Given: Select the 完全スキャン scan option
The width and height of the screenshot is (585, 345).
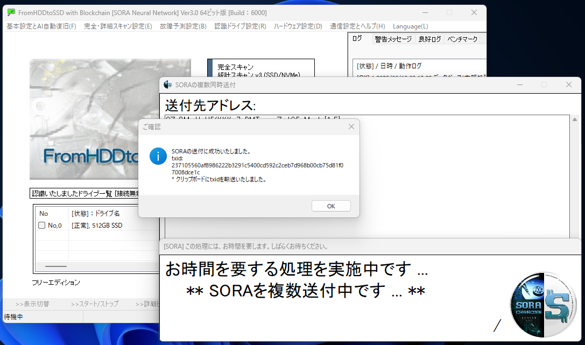Looking at the screenshot, I should tap(235, 67).
